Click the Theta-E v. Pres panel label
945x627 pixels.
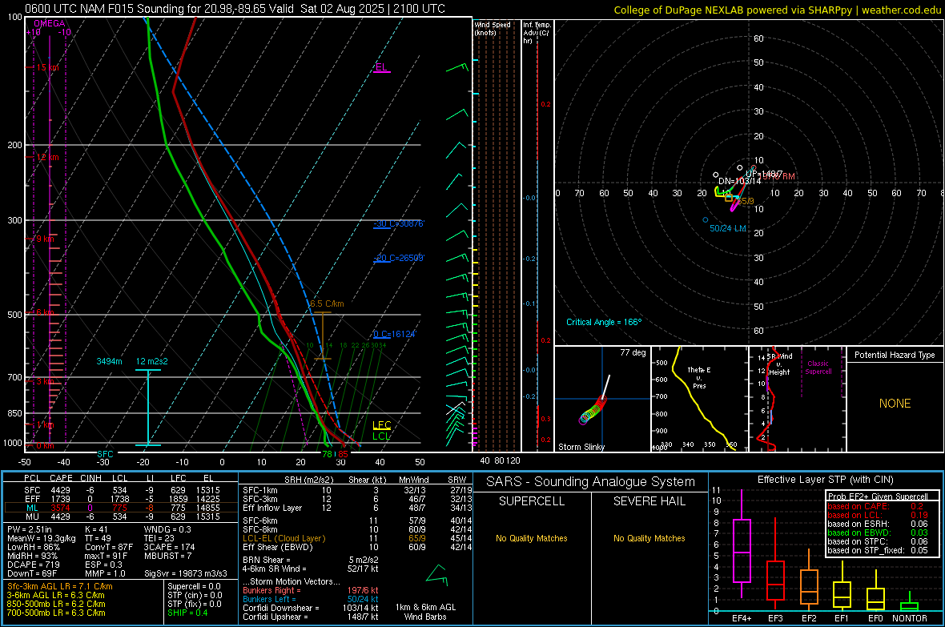pyautogui.click(x=699, y=378)
